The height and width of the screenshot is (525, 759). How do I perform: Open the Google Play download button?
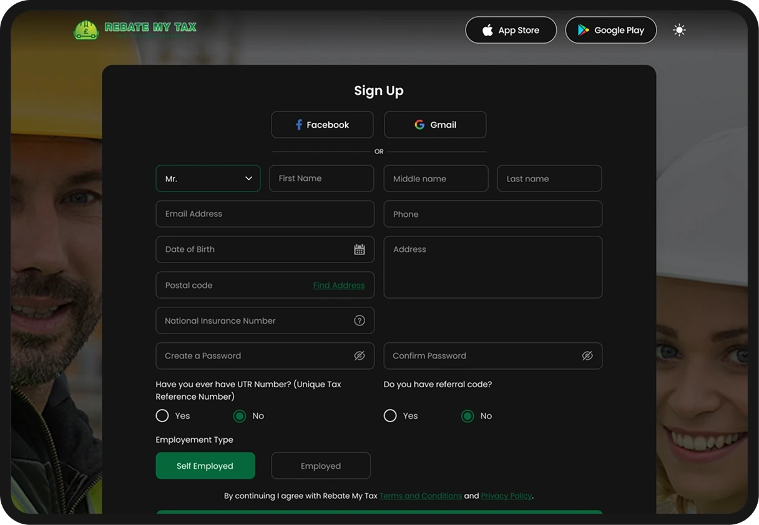coord(611,30)
